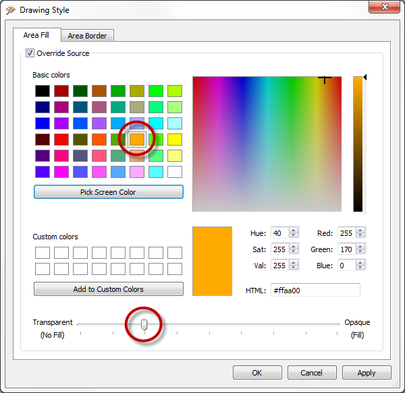Decrease the Red value with down arrow
405x393 pixels.
pyautogui.click(x=360, y=235)
